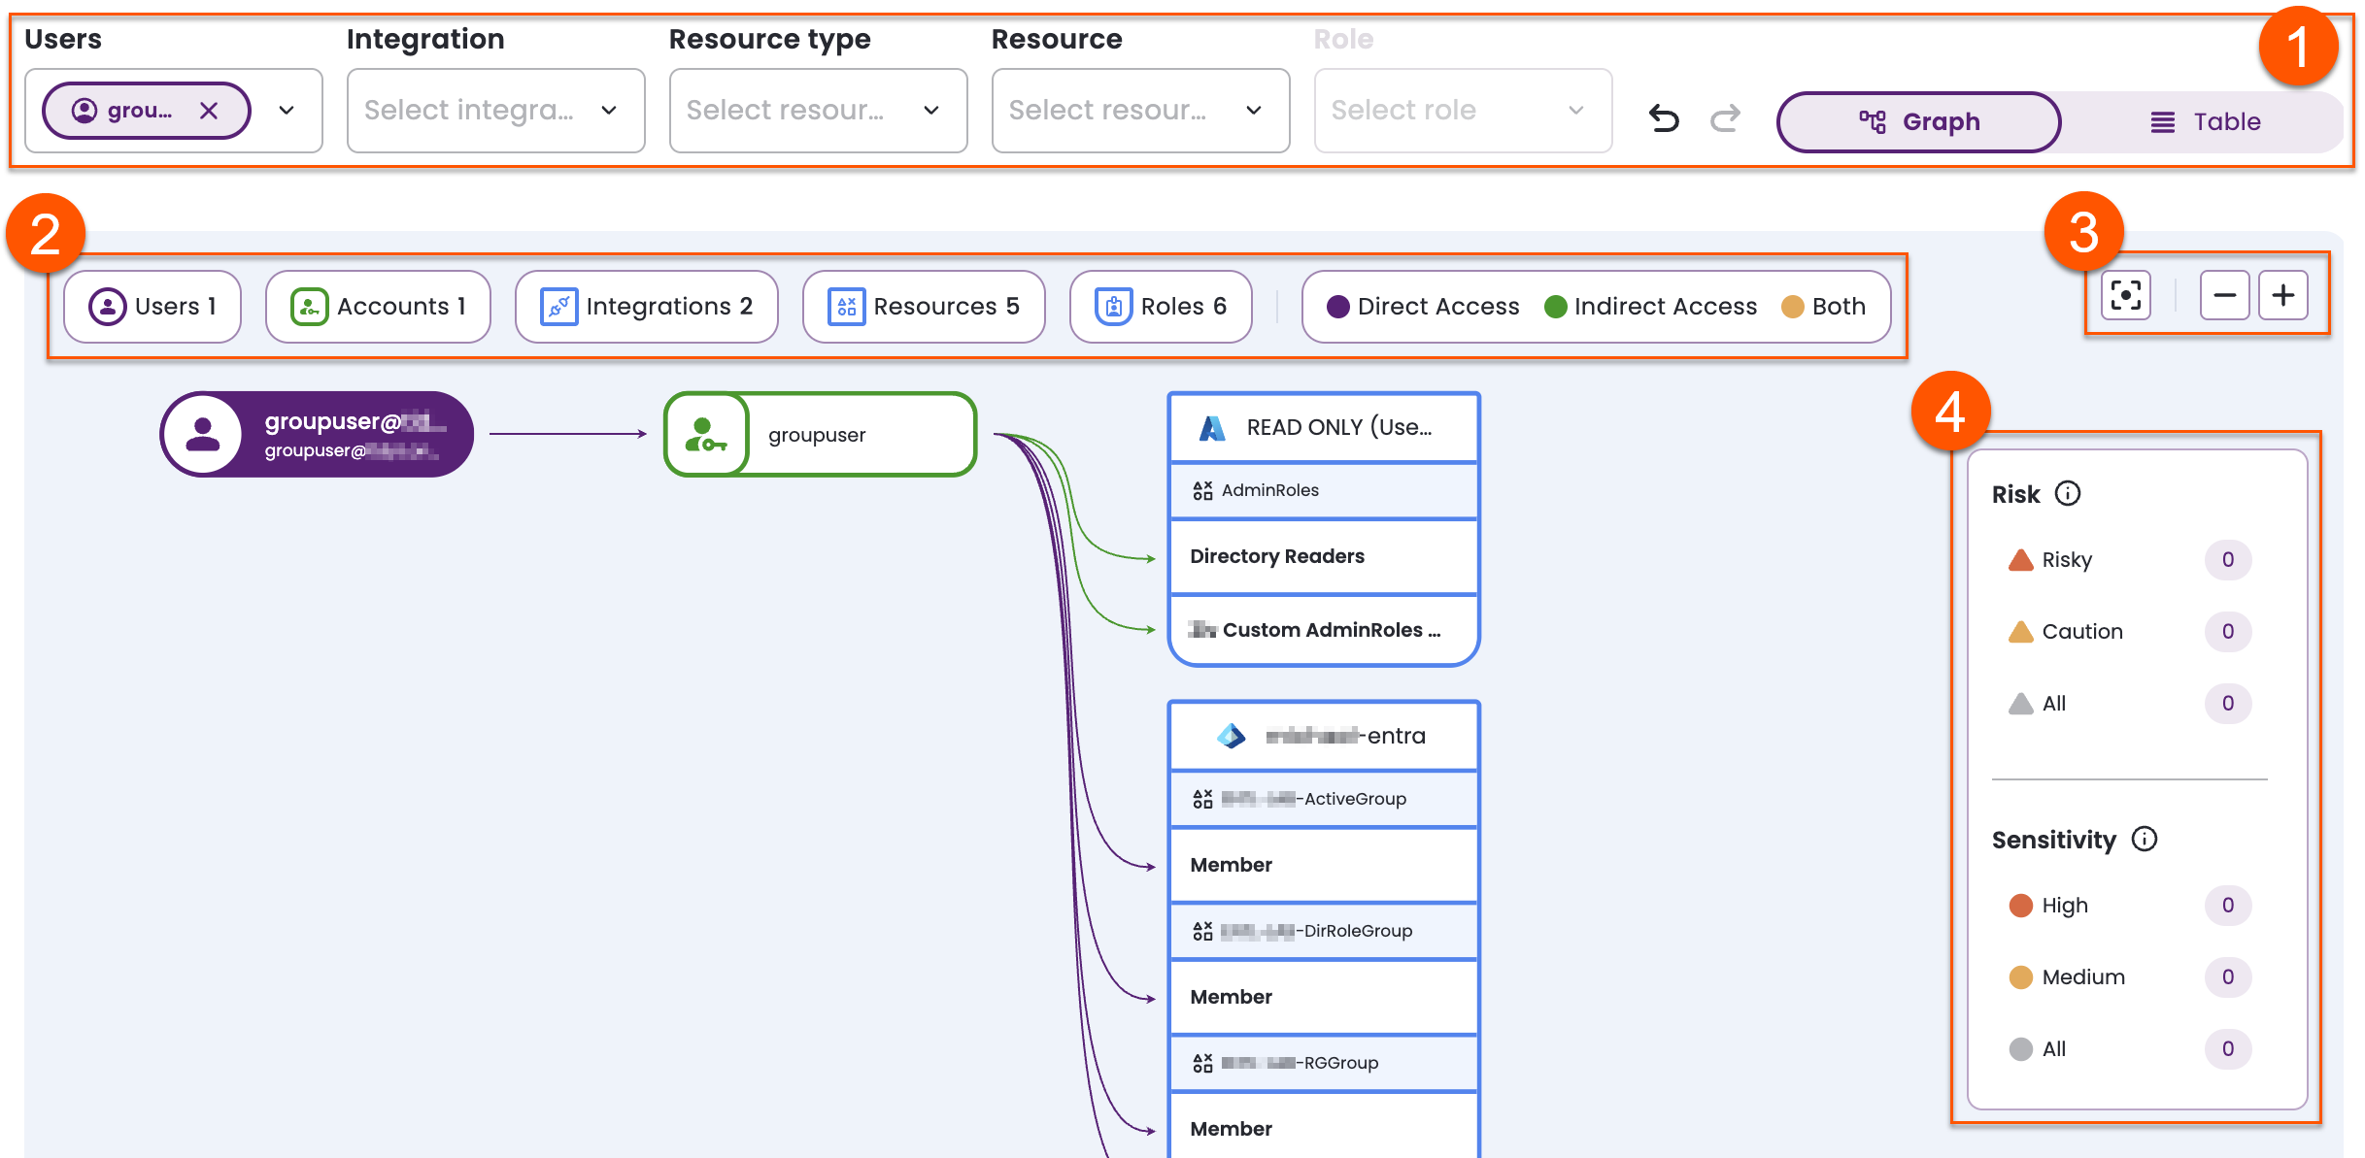2365x1158 pixels.
Task: Expand the Users filter chevron
Action: click(x=287, y=111)
